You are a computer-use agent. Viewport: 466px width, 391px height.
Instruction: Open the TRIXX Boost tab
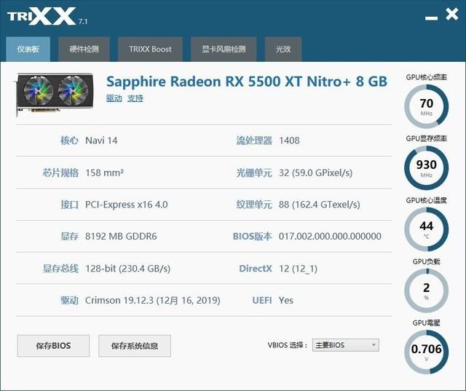pos(150,49)
